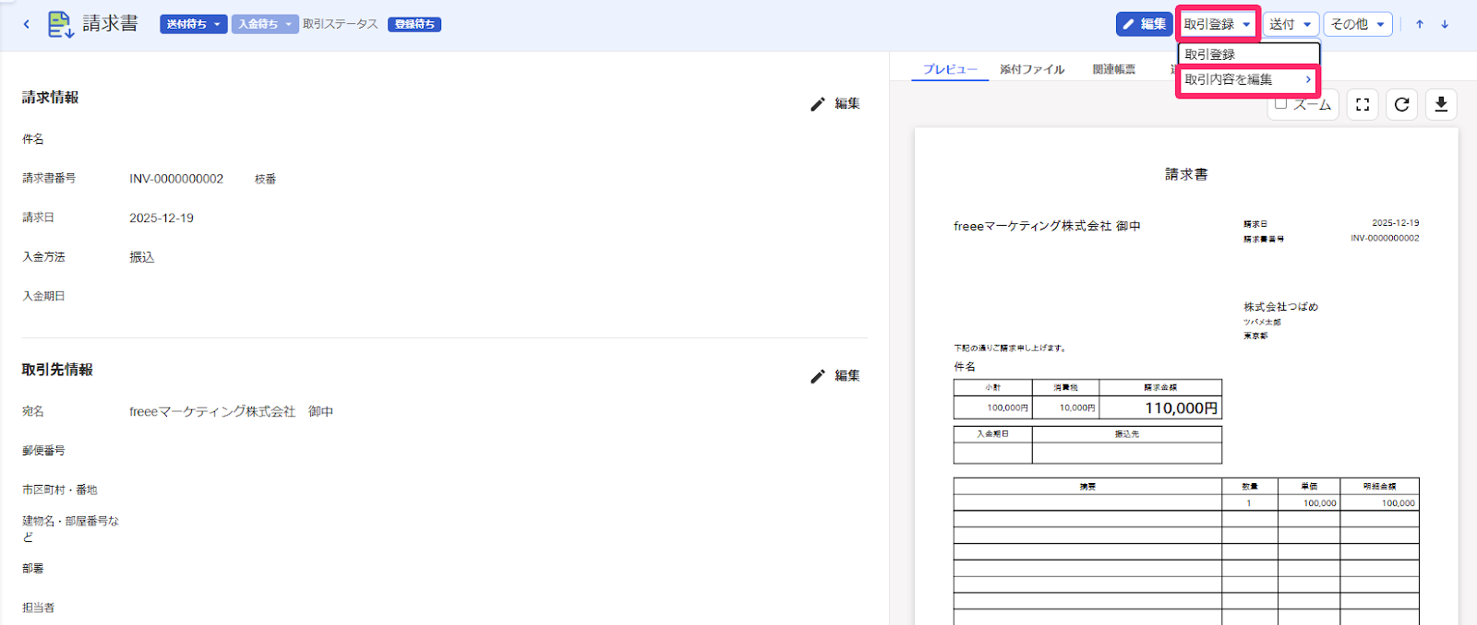Expand the 送付 dropdown button
This screenshot has height=625, width=1477.
tap(1290, 24)
